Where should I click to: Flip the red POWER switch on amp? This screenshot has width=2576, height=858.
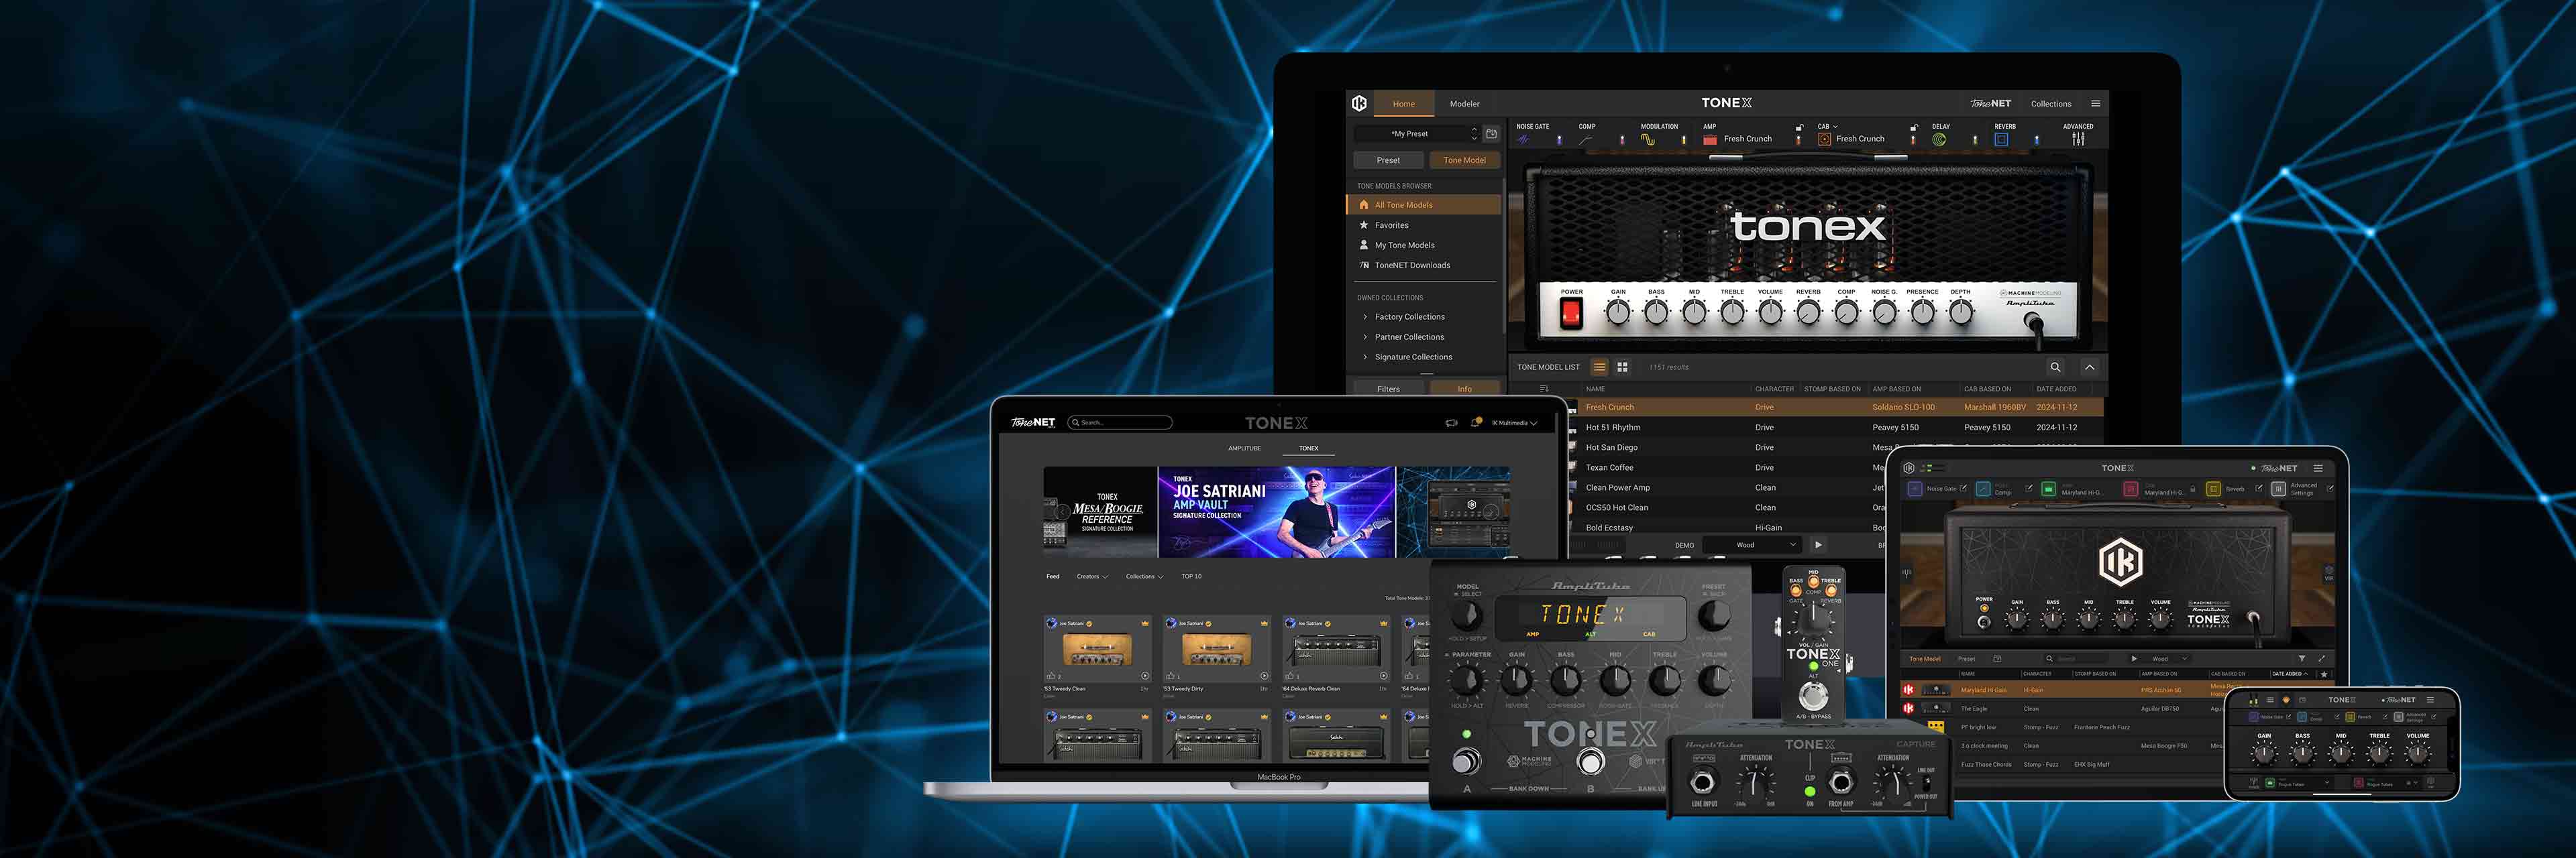(1571, 314)
